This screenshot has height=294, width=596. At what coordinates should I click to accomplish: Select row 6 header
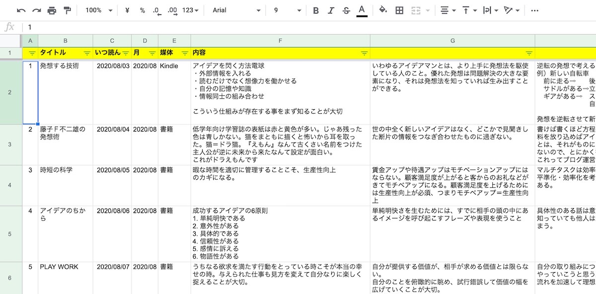(x=11, y=278)
